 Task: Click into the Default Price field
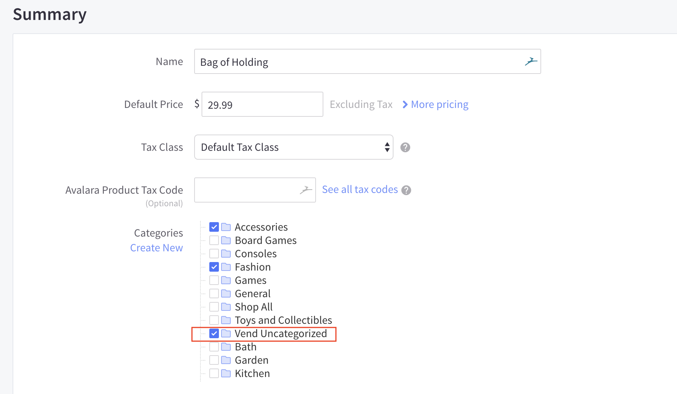262,105
